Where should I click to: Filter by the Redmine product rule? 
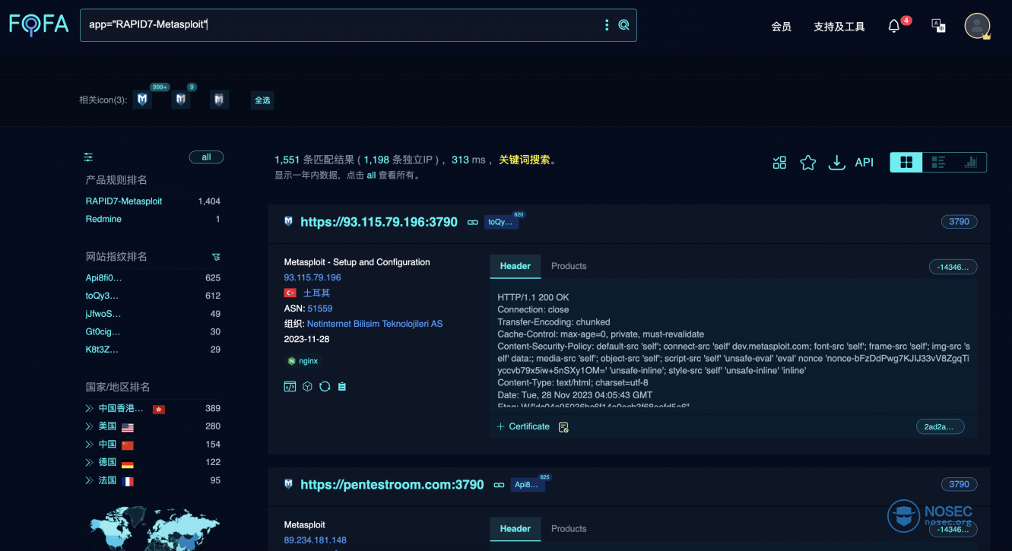(x=103, y=219)
